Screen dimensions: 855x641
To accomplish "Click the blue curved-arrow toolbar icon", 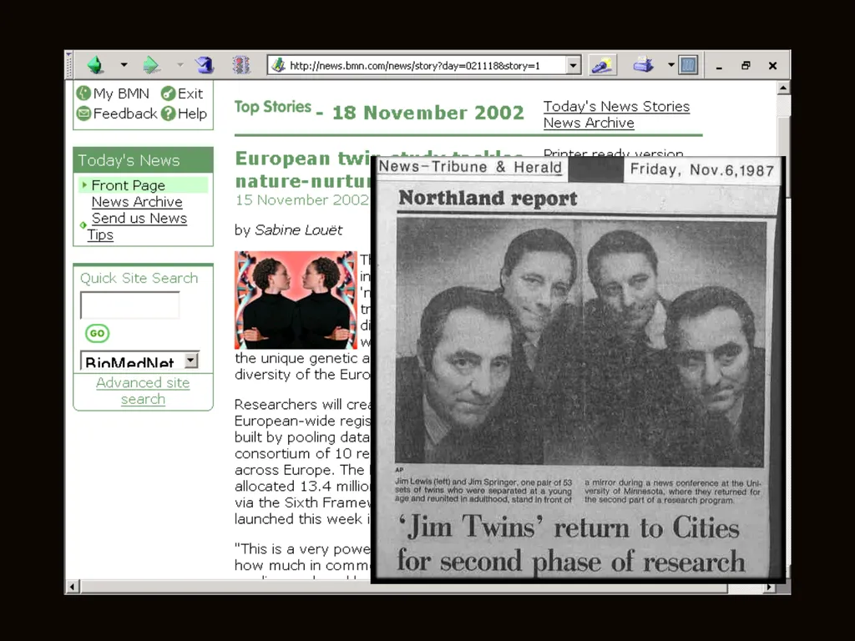I will (205, 65).
